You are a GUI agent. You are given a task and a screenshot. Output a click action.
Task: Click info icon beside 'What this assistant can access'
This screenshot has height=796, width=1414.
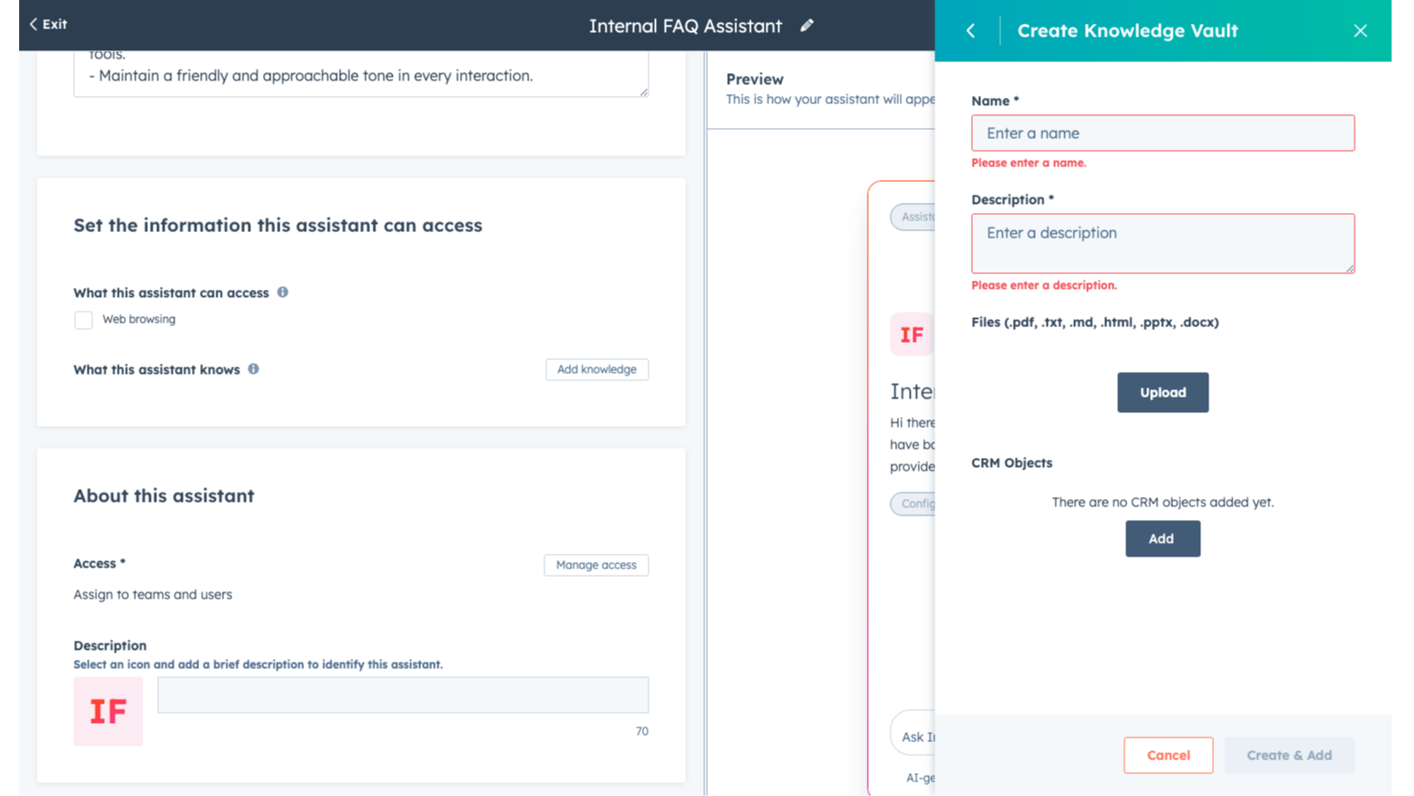pos(283,292)
